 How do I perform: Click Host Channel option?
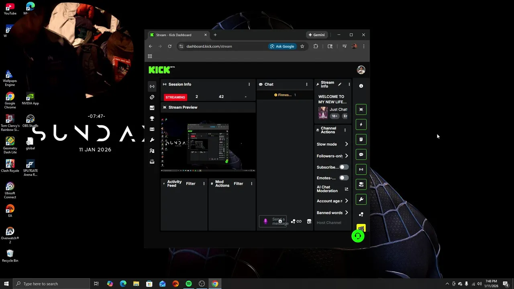(329, 222)
